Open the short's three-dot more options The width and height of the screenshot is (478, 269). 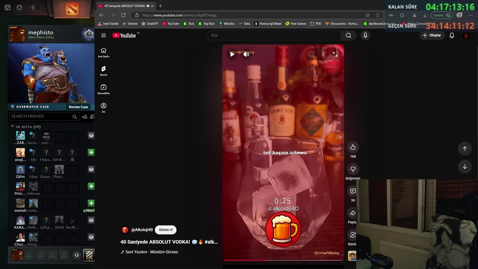coord(323,54)
